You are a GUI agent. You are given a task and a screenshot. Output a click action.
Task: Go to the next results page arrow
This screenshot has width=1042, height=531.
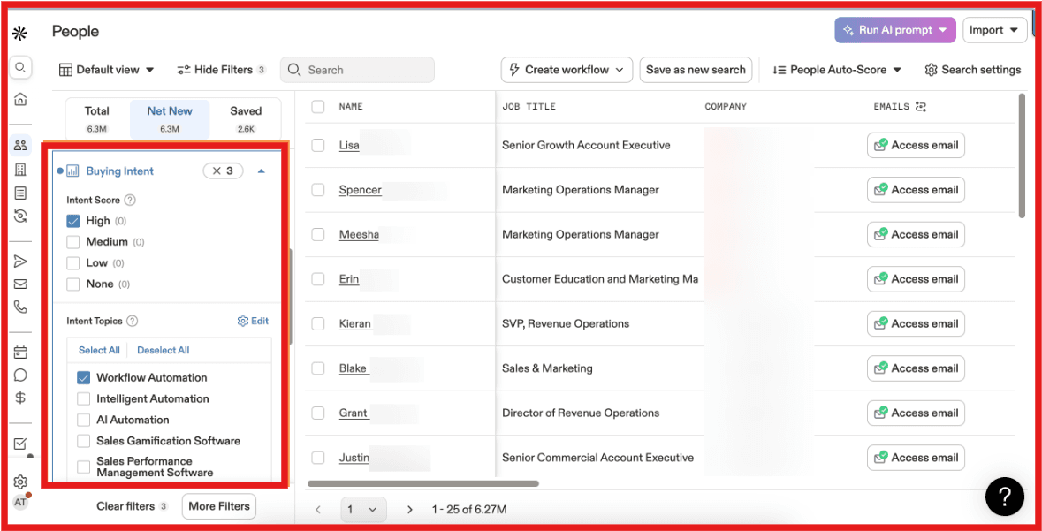[x=409, y=510]
